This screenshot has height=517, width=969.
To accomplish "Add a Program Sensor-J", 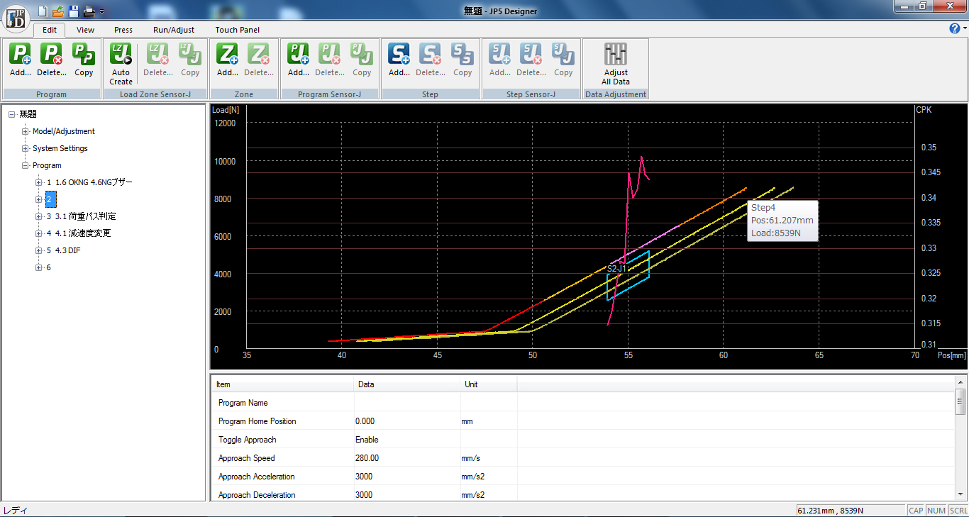I will (x=298, y=59).
